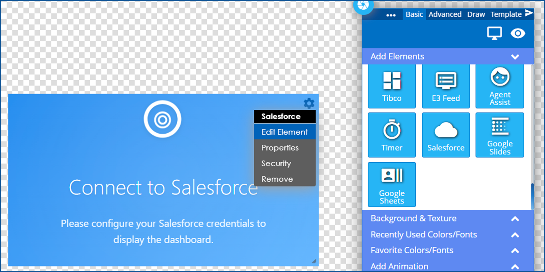Add a Timer element
This screenshot has width=545, height=272.
[392, 135]
